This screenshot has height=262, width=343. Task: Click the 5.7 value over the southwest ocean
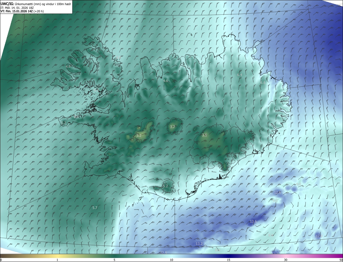[x=95, y=208]
